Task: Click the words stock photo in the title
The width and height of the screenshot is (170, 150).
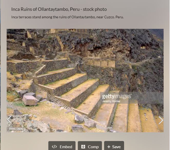Action: pos(95,9)
